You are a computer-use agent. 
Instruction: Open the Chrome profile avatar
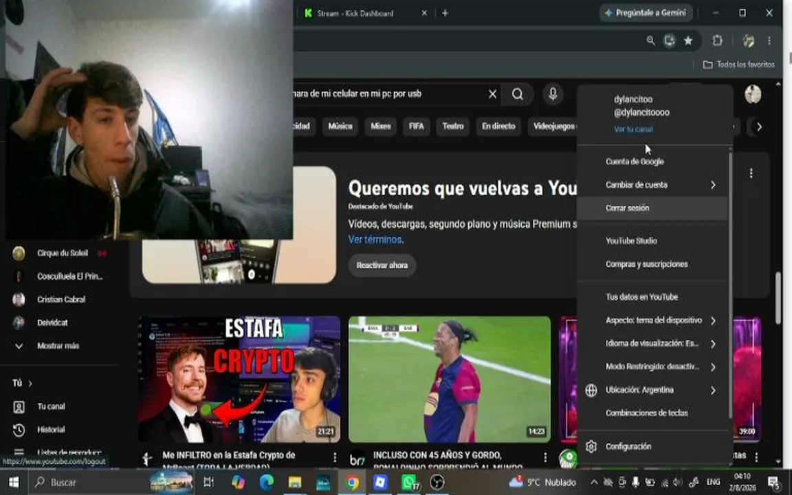(748, 41)
